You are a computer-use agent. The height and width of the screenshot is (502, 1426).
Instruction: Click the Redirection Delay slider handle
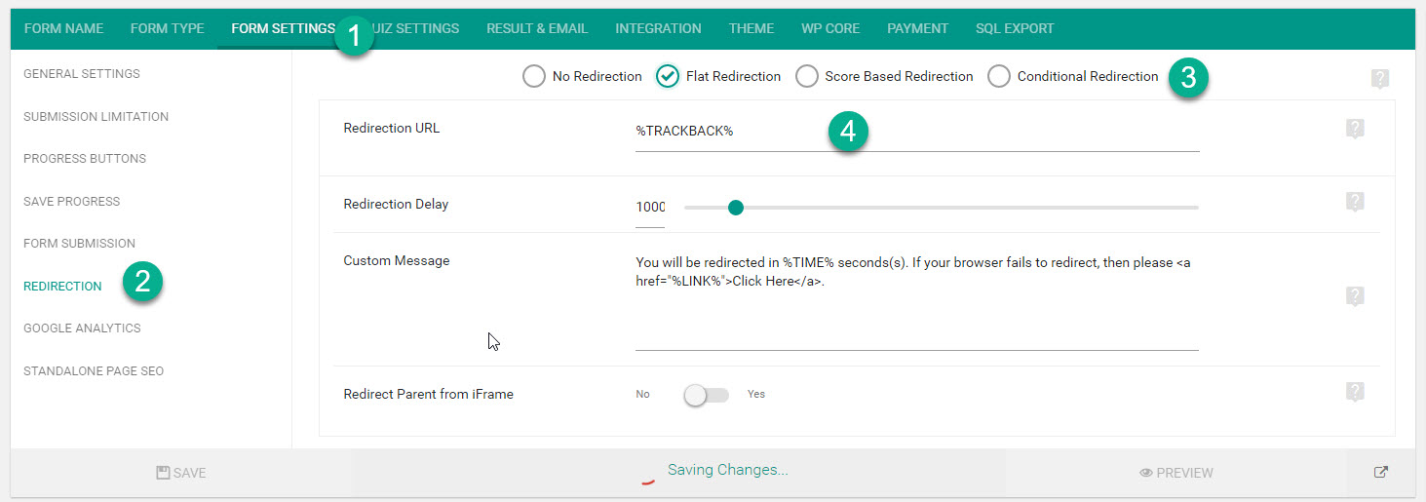tap(736, 207)
